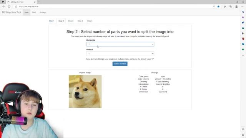
Task: Open the FAQ navbar item
Action: 34,12
